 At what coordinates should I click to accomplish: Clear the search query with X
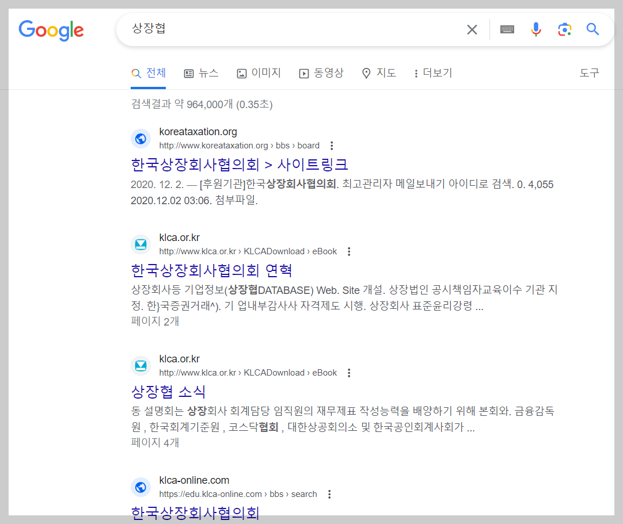(x=472, y=29)
